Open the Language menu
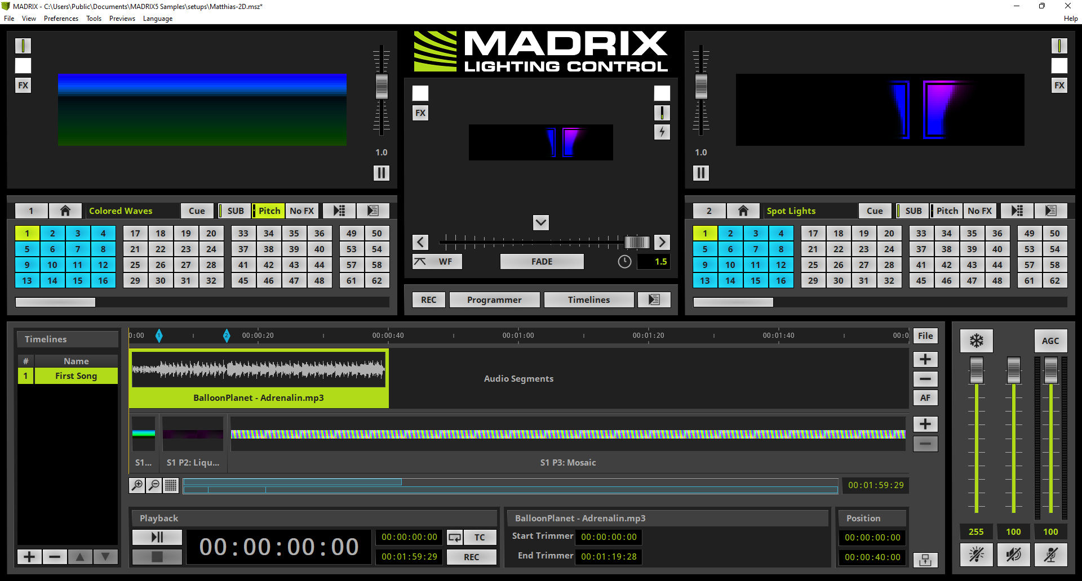 (158, 19)
